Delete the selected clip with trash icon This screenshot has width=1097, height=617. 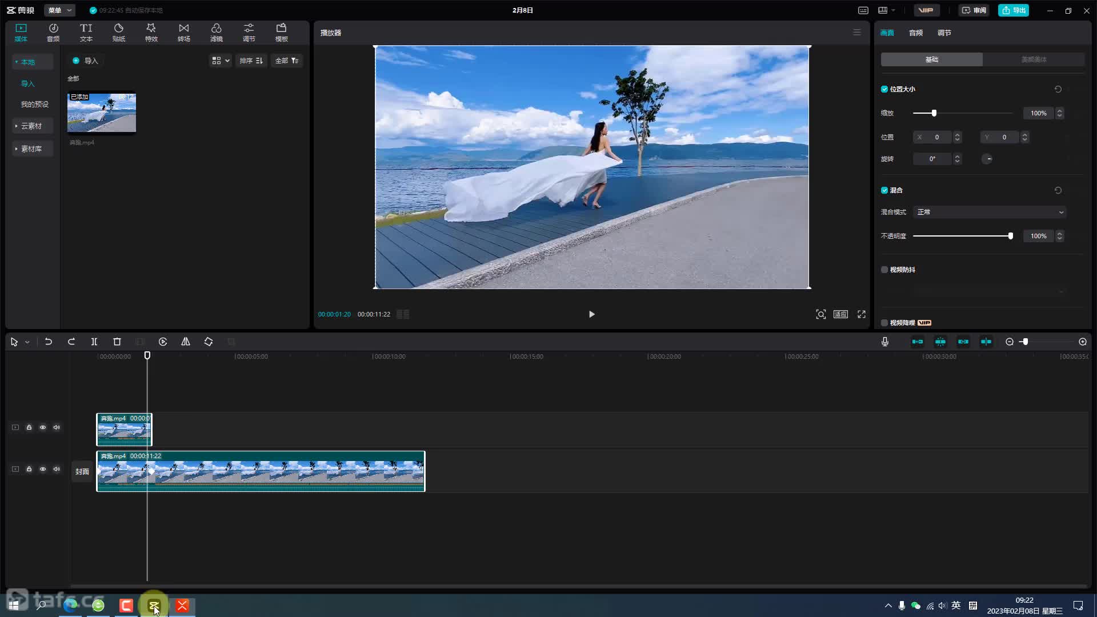point(117,342)
